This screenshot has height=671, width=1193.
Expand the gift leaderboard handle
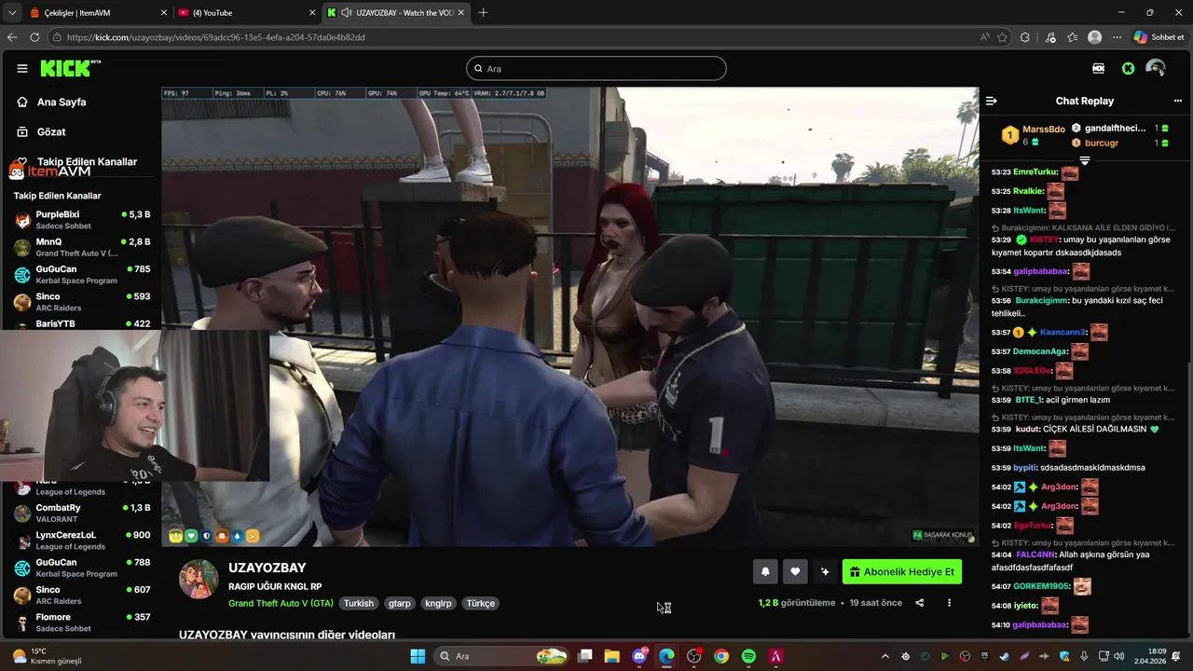point(1084,161)
